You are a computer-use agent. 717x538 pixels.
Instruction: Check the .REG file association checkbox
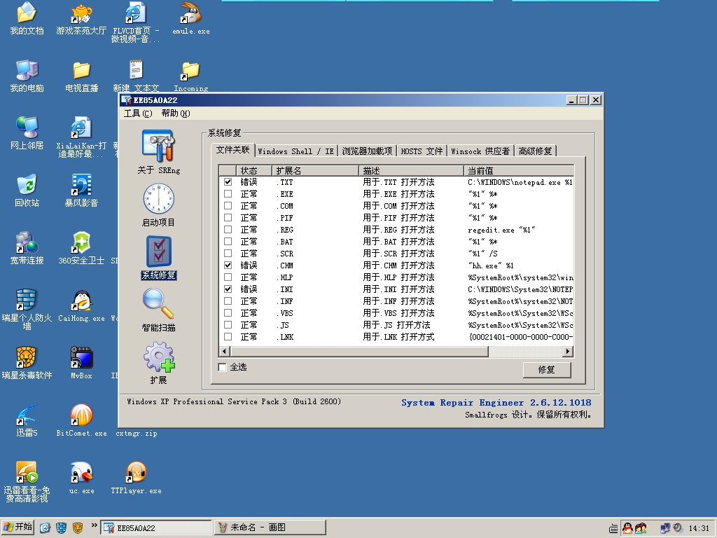tap(228, 229)
